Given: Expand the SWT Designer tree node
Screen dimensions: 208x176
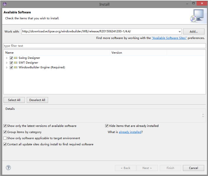Looking at the screenshot, I should [x=7, y=63].
